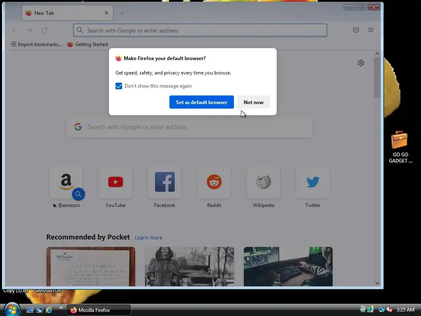Open new tab personalize gear icon

coord(361,63)
